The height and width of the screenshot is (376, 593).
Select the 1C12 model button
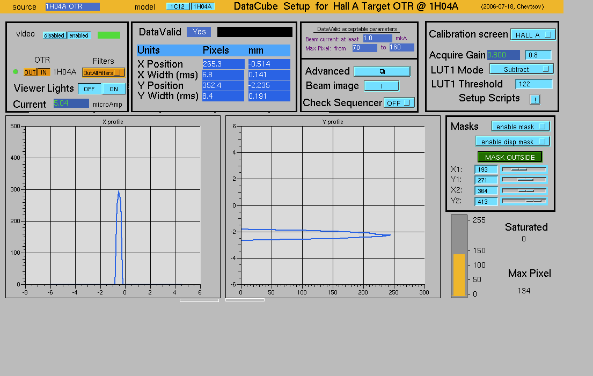178,6
